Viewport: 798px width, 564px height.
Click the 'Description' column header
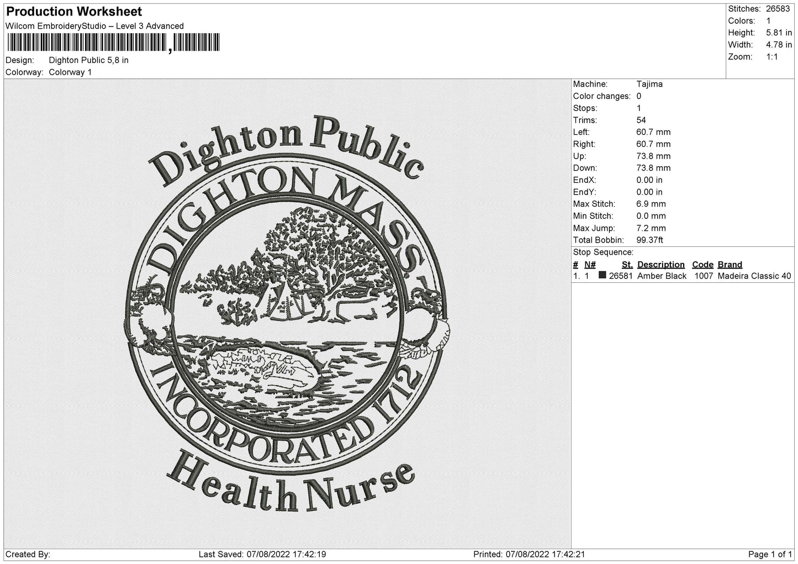point(660,265)
